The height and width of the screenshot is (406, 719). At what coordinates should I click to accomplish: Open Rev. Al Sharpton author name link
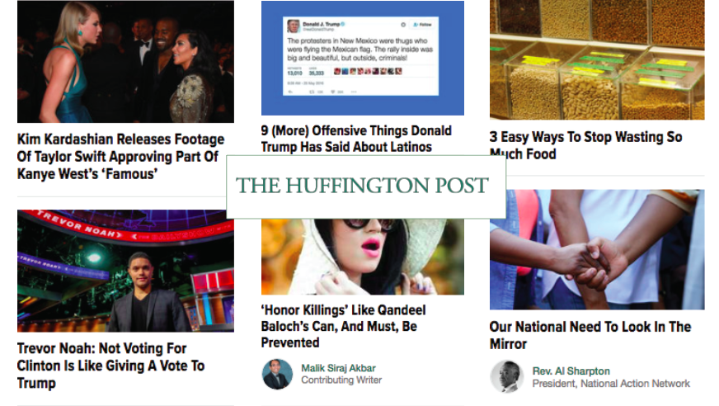point(571,371)
